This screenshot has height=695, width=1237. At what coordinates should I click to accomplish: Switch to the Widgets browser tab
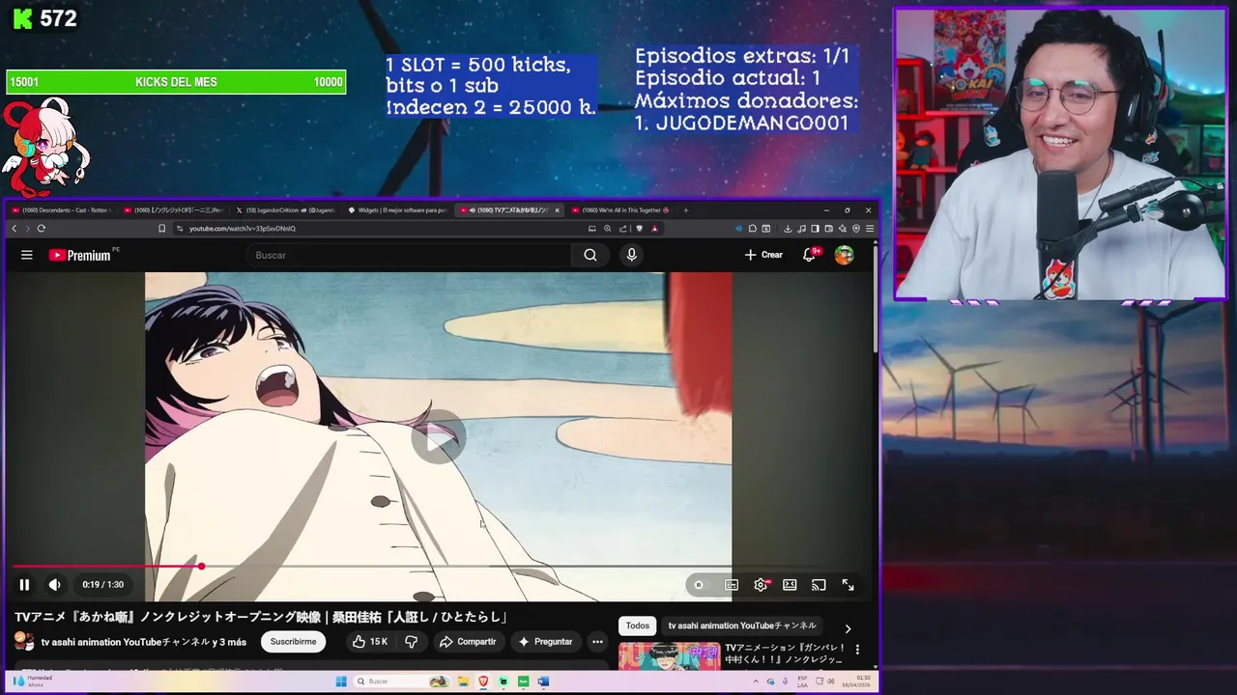(x=397, y=209)
